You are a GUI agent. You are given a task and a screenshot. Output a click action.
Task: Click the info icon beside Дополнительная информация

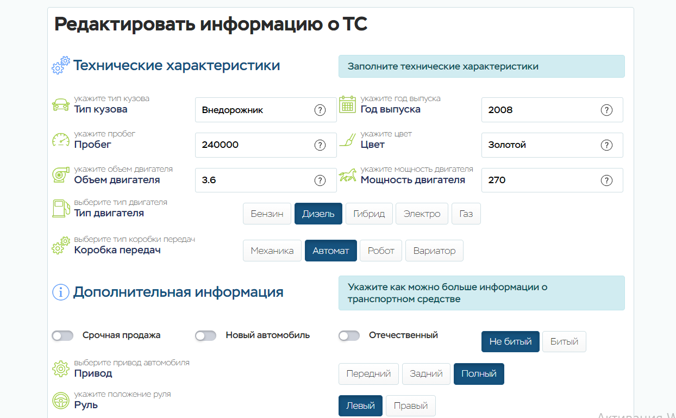[60, 292]
